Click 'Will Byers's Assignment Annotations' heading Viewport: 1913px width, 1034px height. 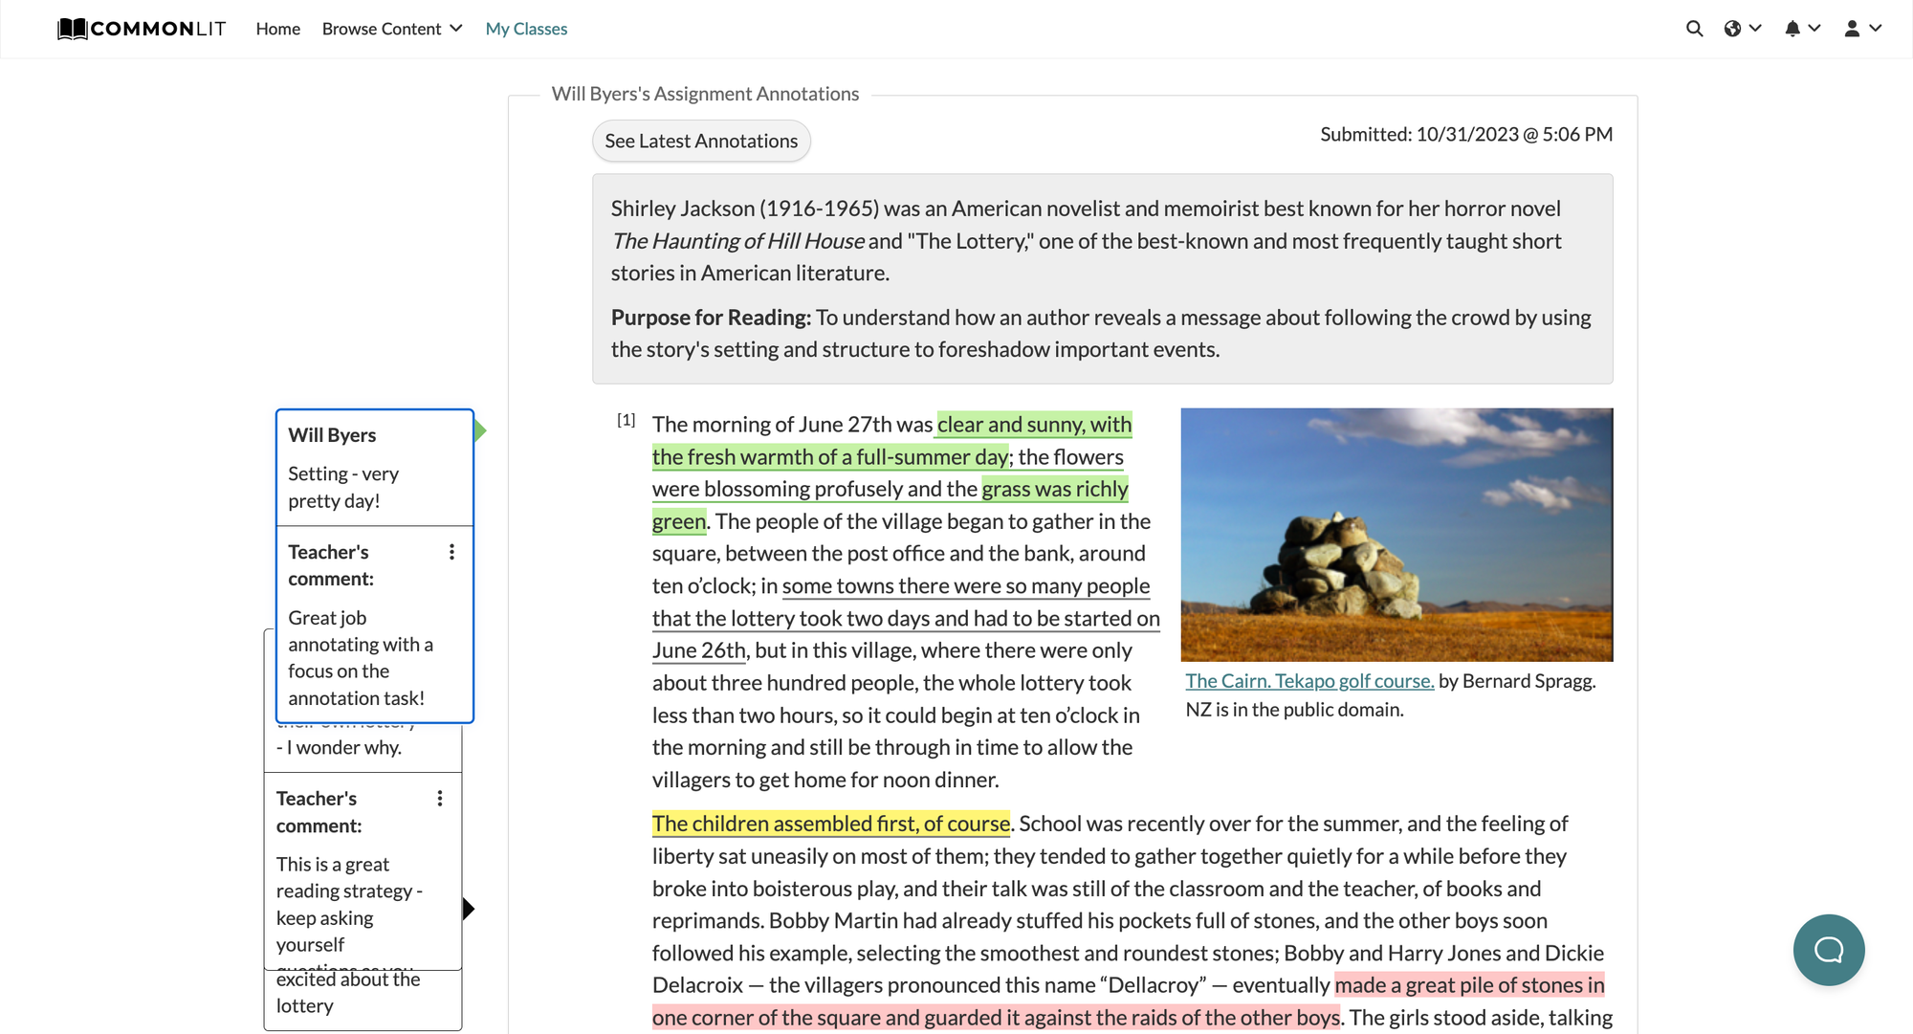(x=705, y=94)
